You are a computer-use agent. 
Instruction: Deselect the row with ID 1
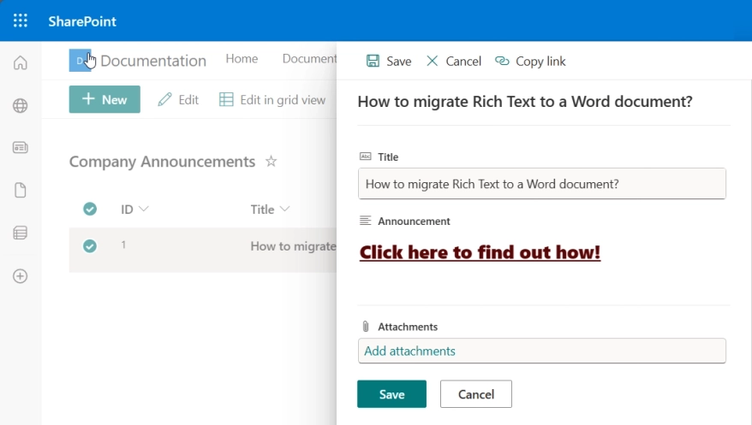(x=90, y=246)
